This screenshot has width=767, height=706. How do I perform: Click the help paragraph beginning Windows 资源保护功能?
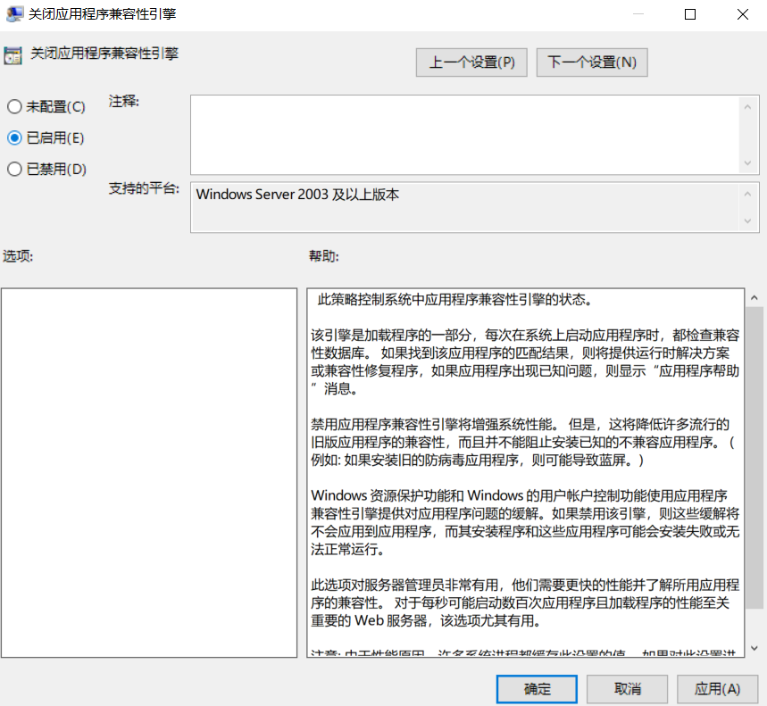525,522
